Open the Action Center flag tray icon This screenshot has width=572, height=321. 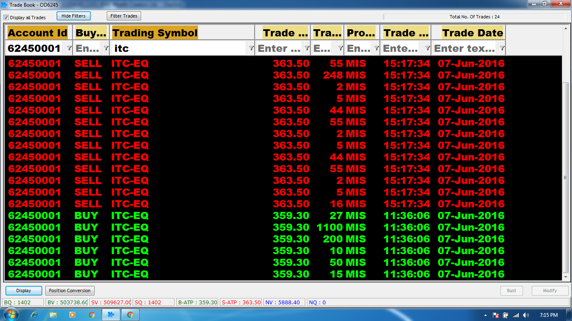pyautogui.click(x=495, y=315)
